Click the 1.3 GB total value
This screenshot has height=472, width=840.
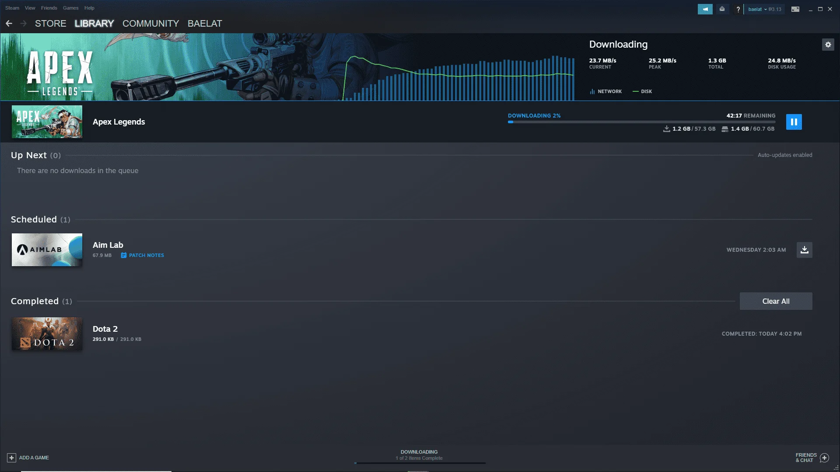(717, 61)
